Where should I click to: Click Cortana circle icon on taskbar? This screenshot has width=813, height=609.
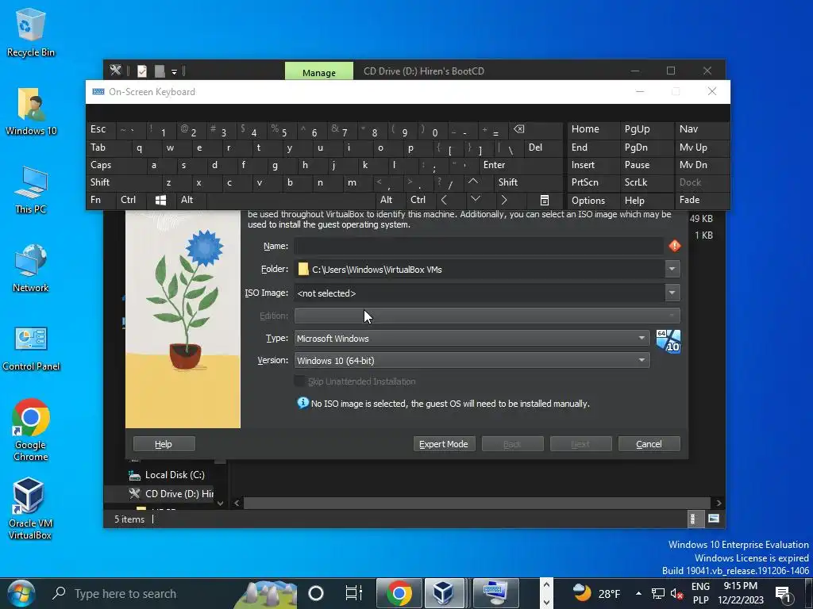coord(316,593)
